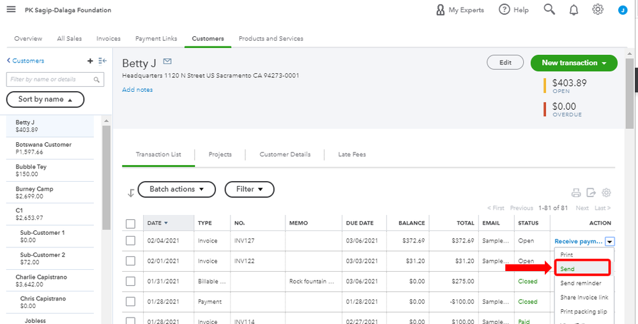
Task: Click the customer filter search field
Action: coord(51,79)
